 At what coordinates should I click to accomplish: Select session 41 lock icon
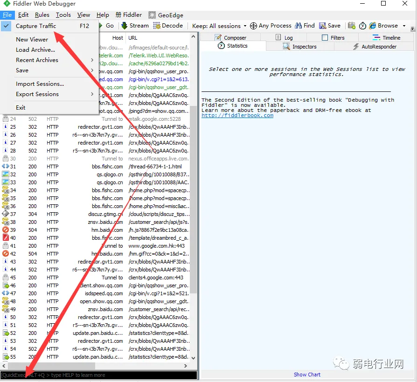pos(5,245)
